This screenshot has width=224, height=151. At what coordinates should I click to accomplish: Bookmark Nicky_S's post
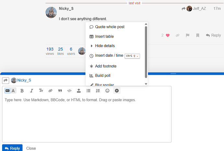pos(197,35)
